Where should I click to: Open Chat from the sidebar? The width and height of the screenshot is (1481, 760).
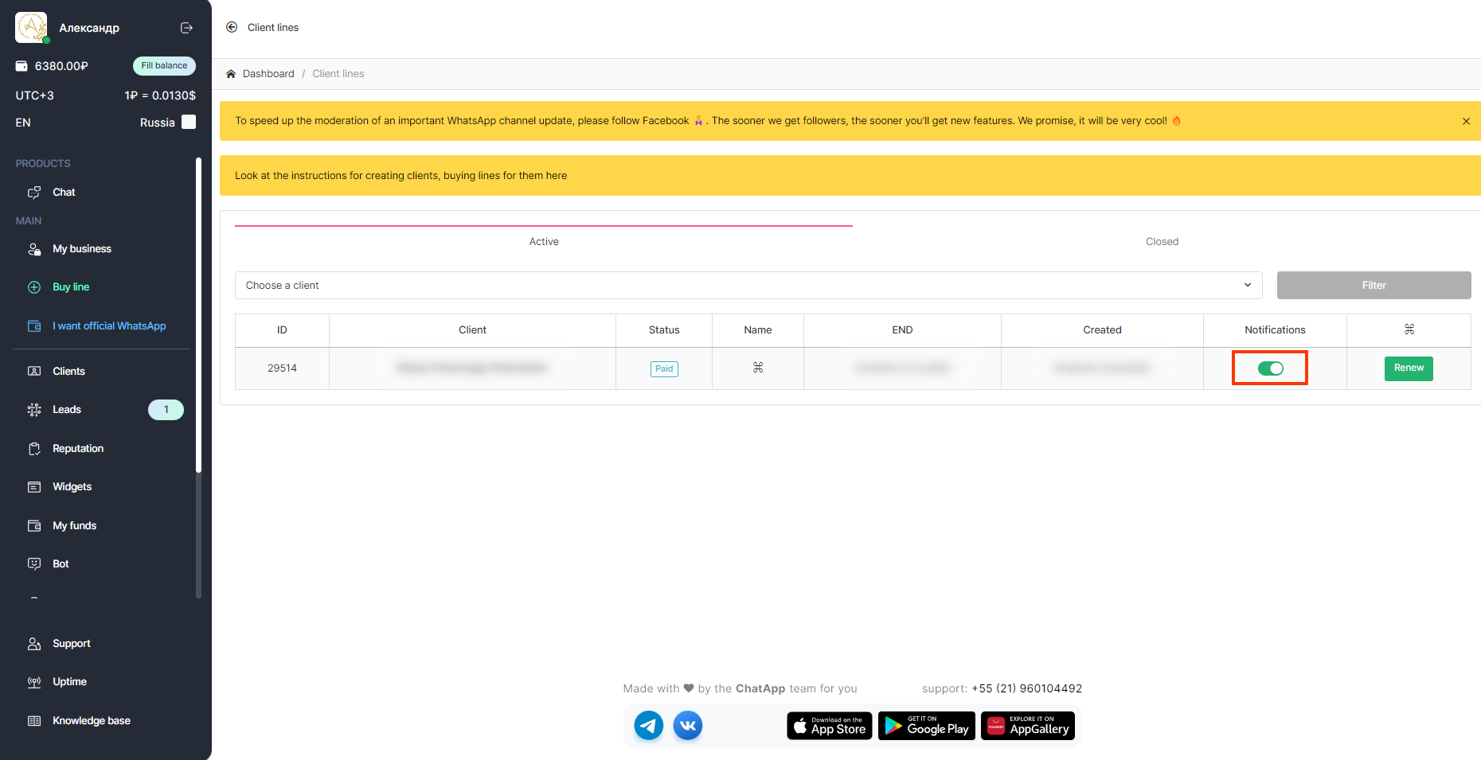pyautogui.click(x=64, y=193)
